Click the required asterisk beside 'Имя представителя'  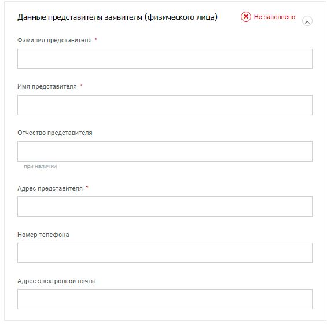click(81, 85)
